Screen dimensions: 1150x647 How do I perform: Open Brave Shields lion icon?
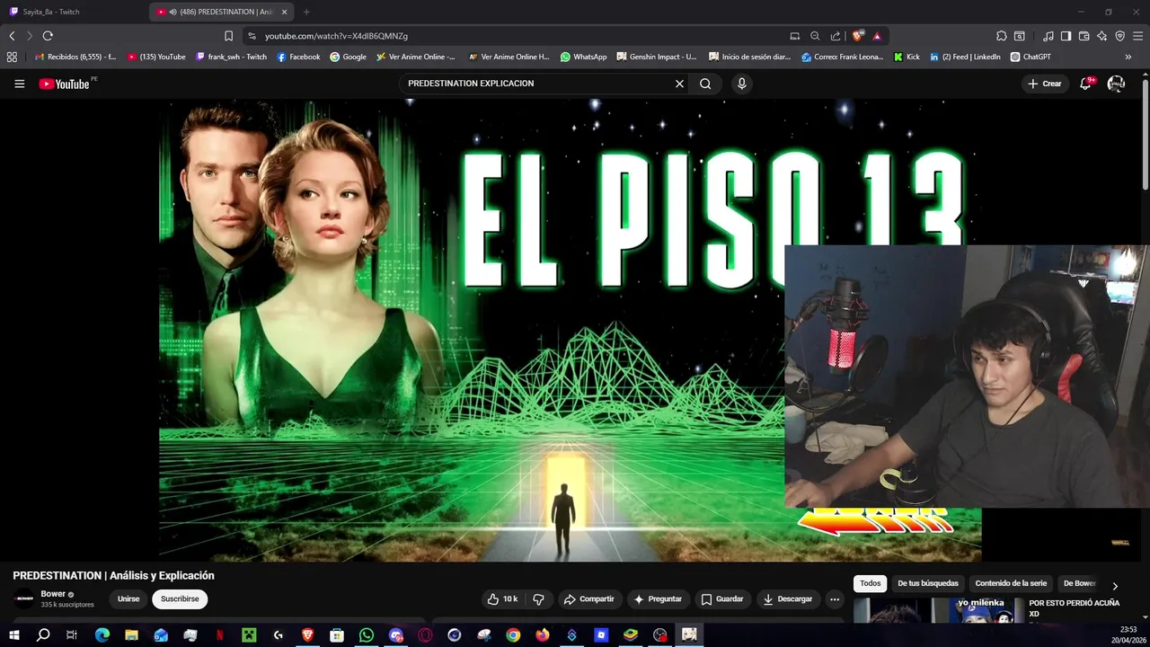(858, 36)
